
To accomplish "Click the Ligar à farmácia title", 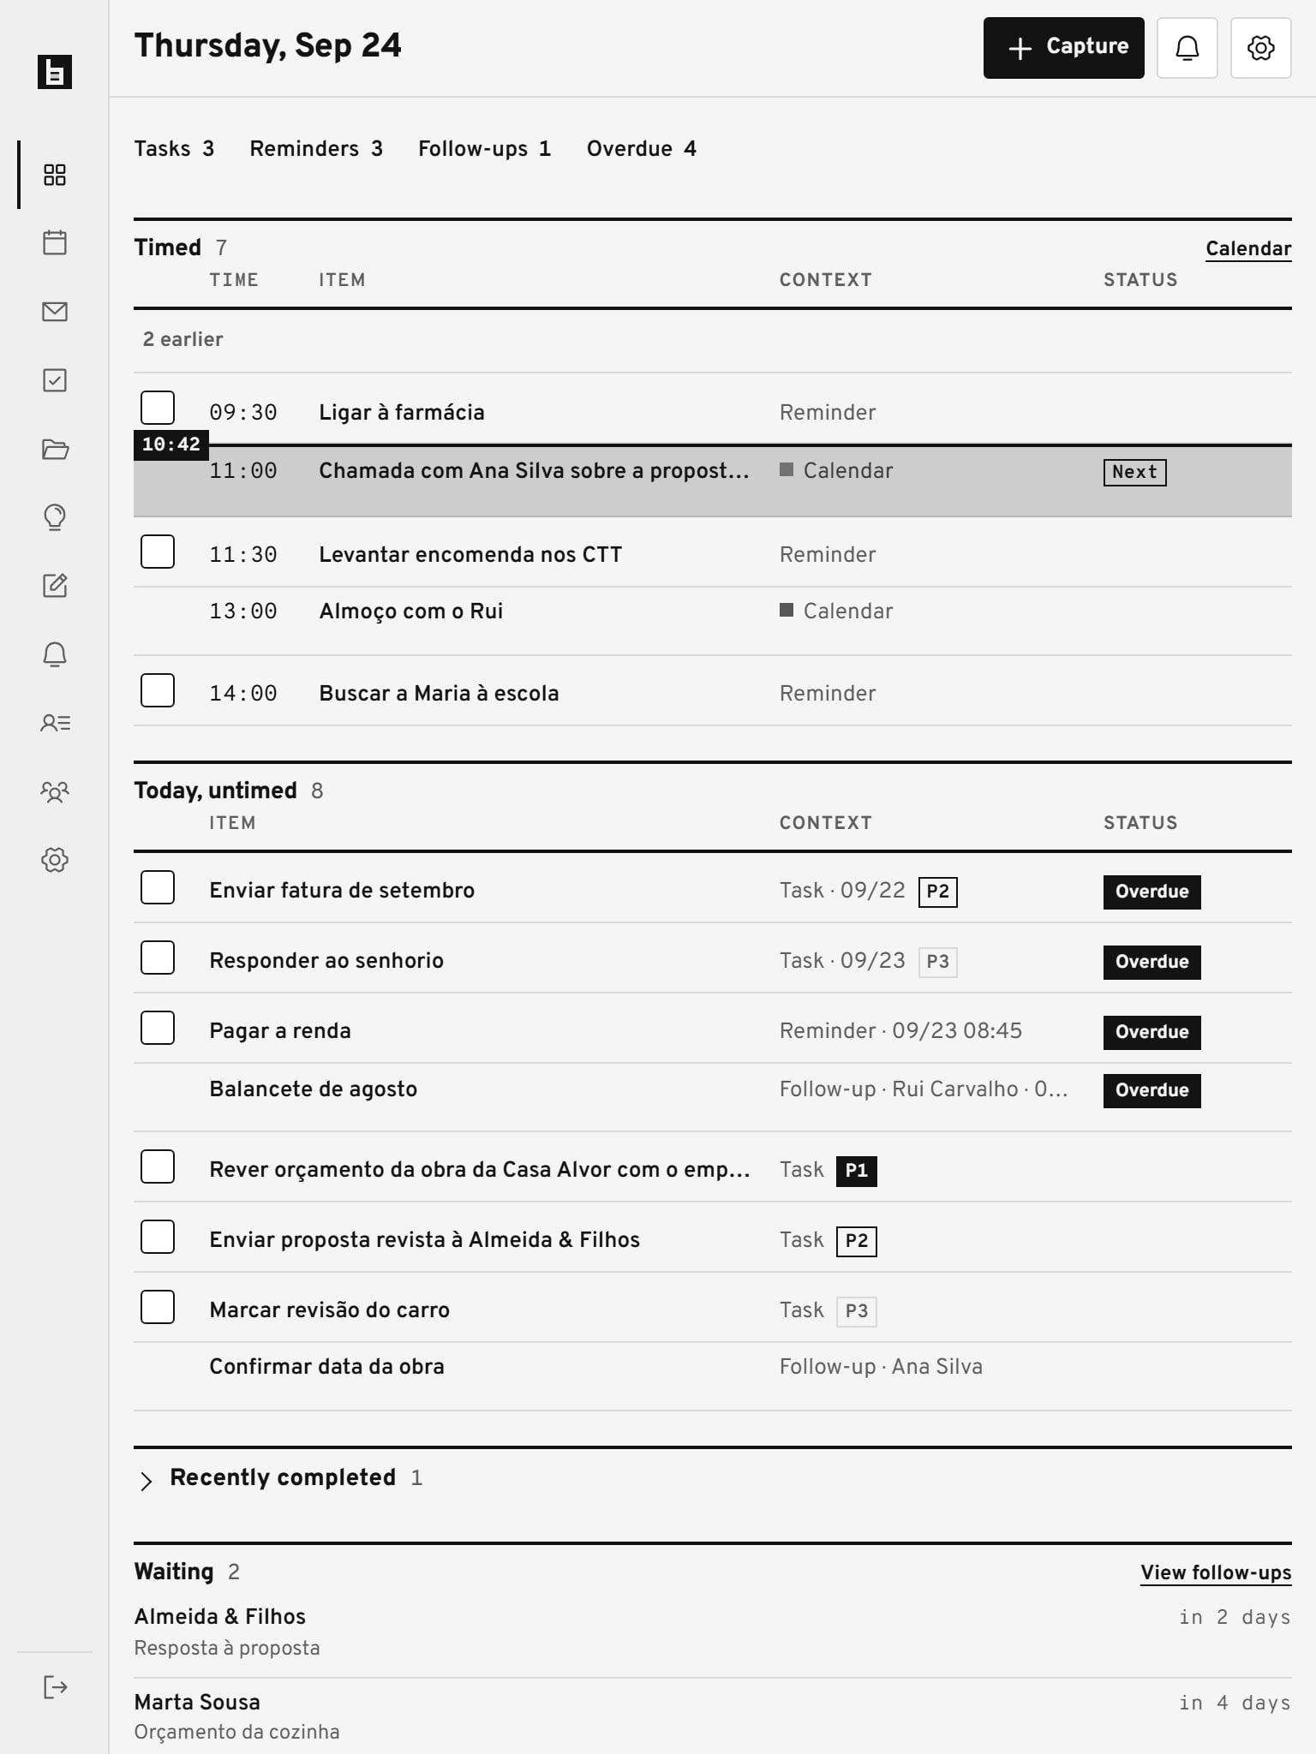I will point(402,413).
